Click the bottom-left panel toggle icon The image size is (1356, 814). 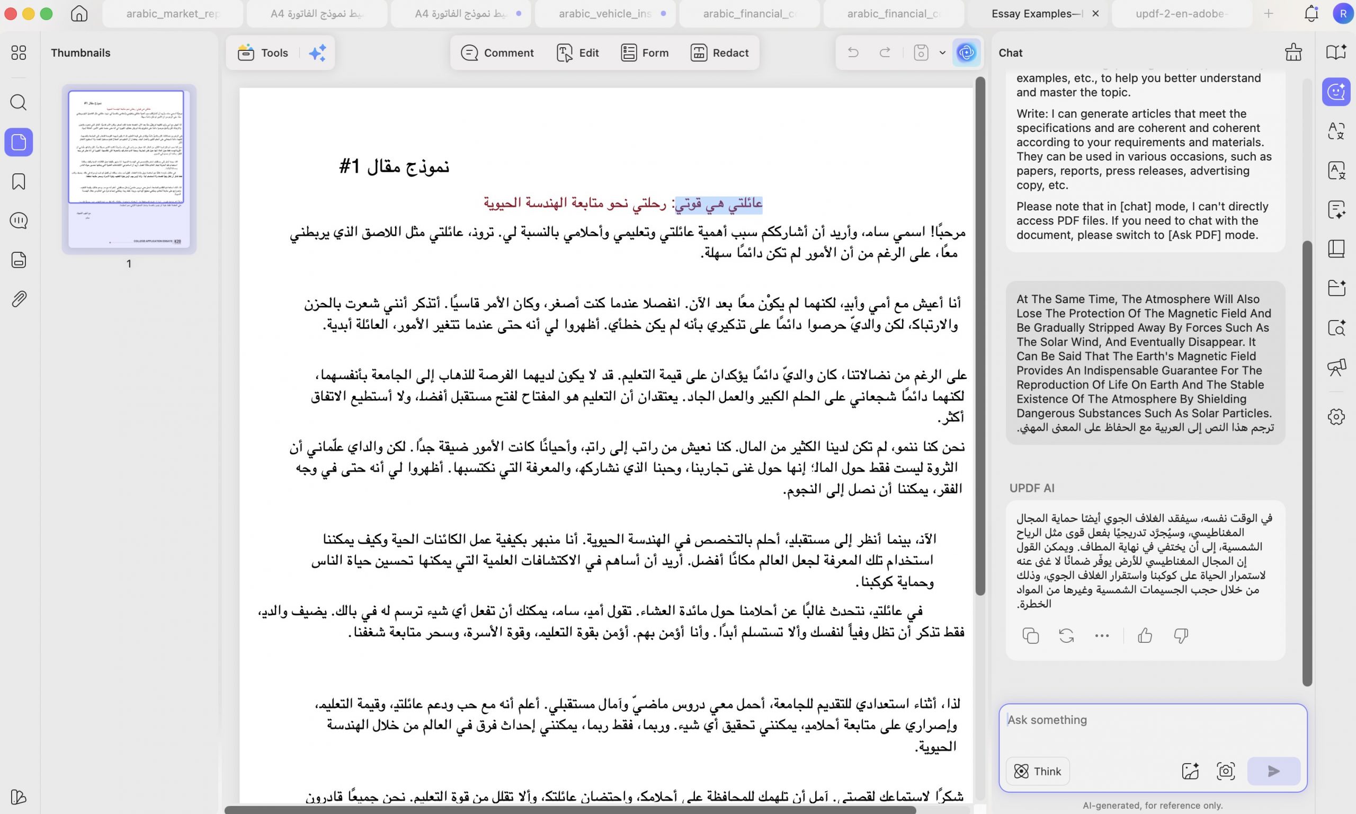18,797
